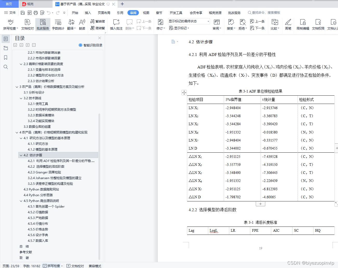
Task: Open the outline panel icon in left sidebar
Action: [x=6, y=39]
